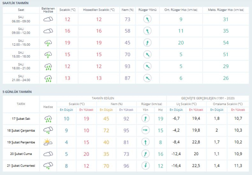Image resolution: width=252 pixels, height=175 pixels.
Task: Select wind direction arrow for 18.00 - 21.00
Action: tap(147, 66)
